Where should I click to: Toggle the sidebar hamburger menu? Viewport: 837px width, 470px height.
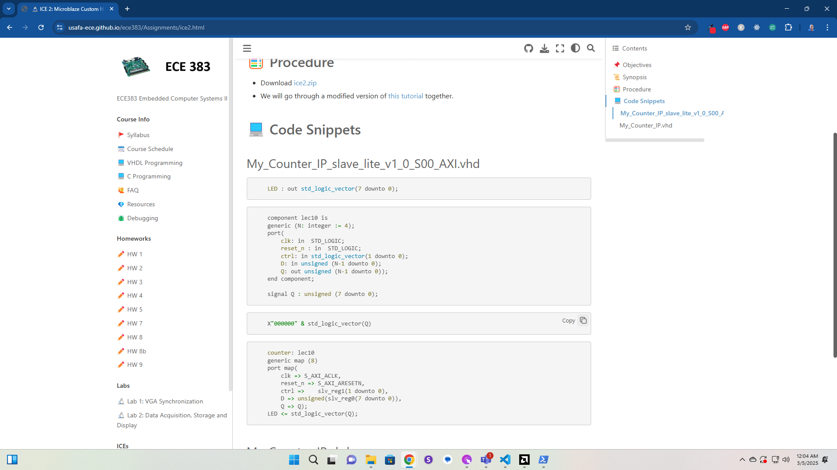coord(247,48)
